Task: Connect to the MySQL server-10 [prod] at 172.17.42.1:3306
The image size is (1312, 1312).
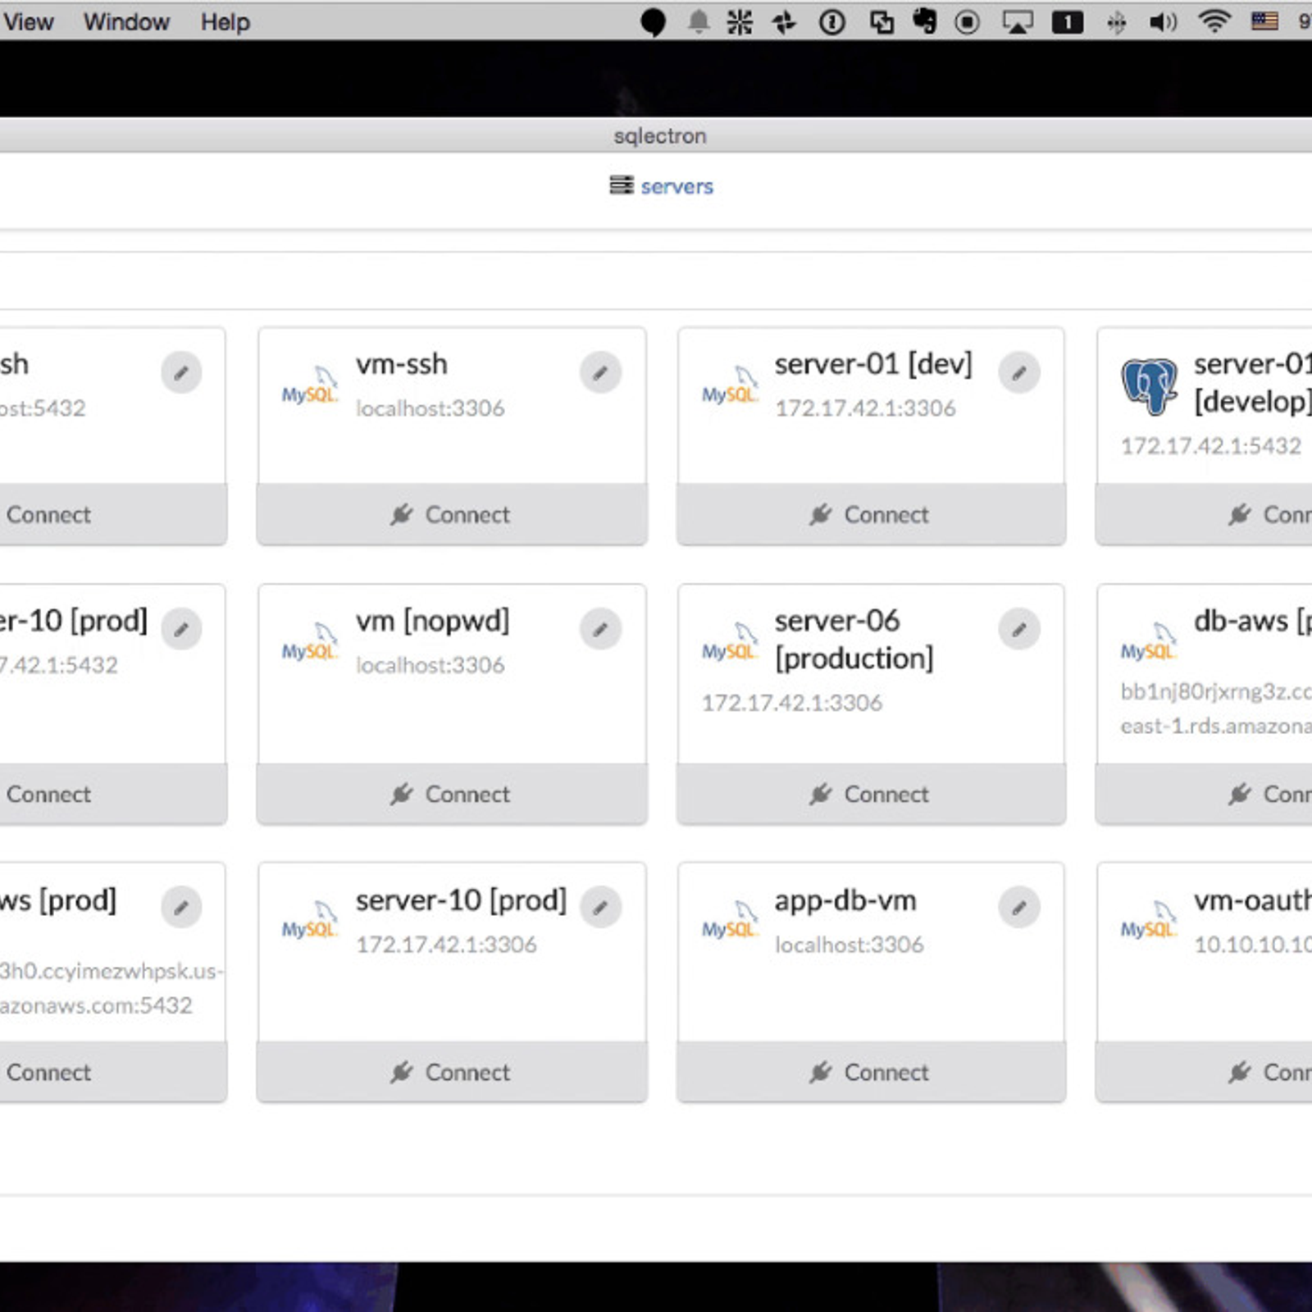Action: [452, 1072]
